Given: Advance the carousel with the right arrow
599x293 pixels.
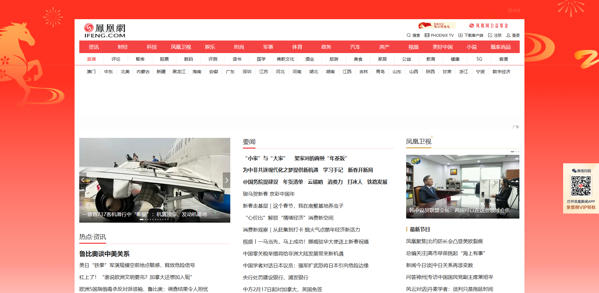Looking at the screenshot, I should [x=226, y=180].
